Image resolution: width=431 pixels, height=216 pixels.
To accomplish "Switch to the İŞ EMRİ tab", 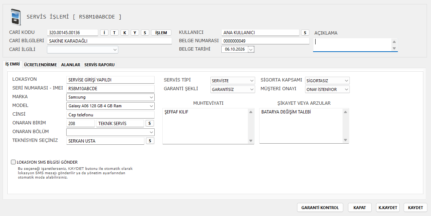I will tap(13, 64).
